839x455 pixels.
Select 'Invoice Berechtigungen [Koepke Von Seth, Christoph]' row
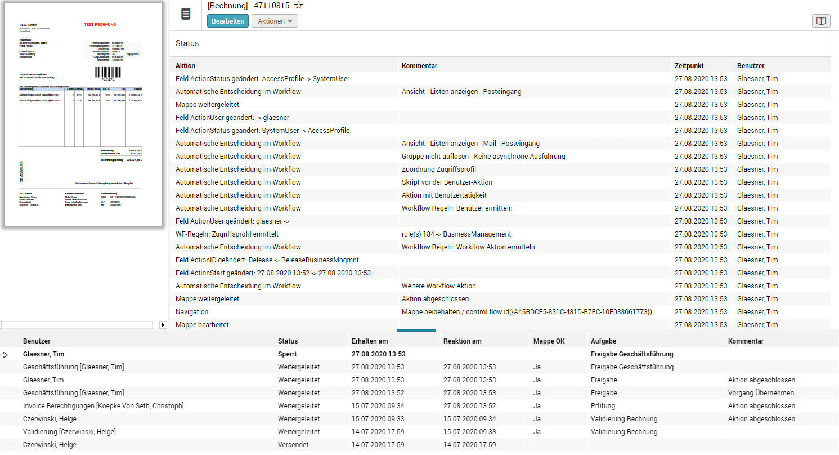coord(419,406)
